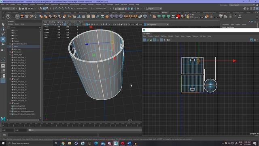Image resolution: width=259 pixels, height=146 pixels.
Task: Toggle snap to curves magnet icon
Action: pos(59,9)
